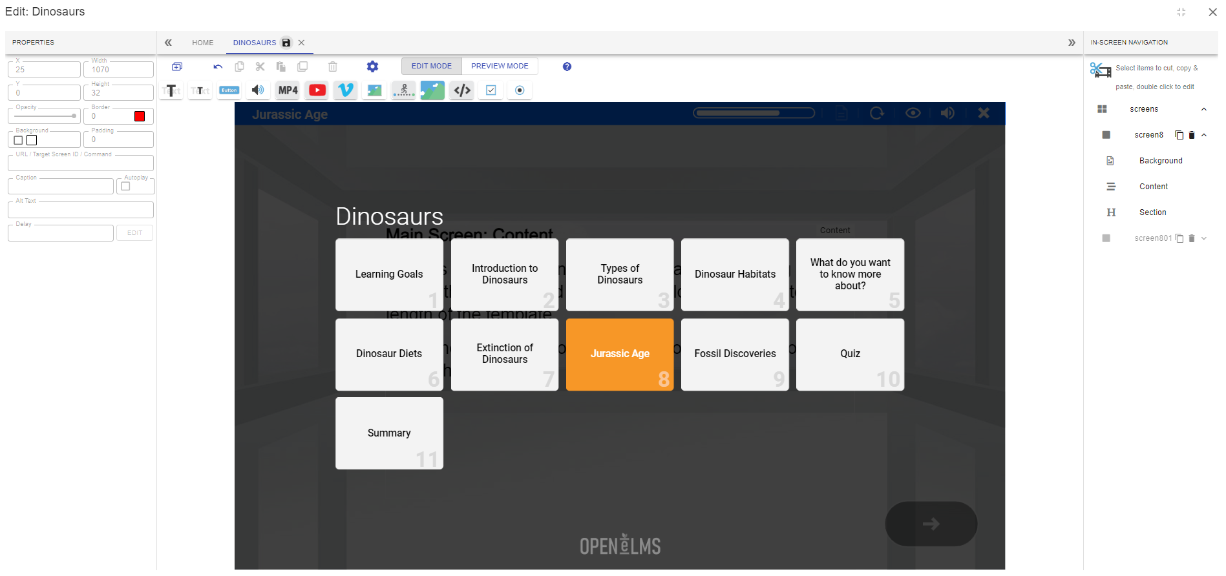Add HTML code embed element
1226x576 pixels.
click(x=462, y=90)
